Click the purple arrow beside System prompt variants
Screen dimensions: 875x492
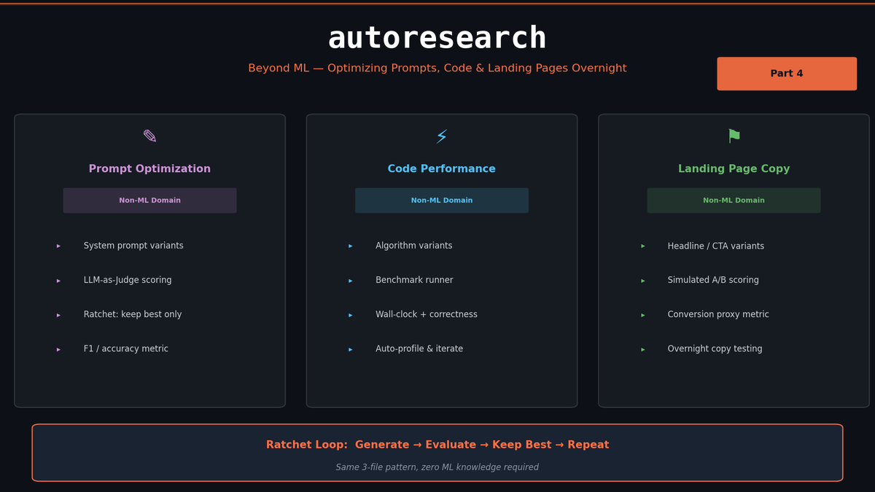point(58,246)
